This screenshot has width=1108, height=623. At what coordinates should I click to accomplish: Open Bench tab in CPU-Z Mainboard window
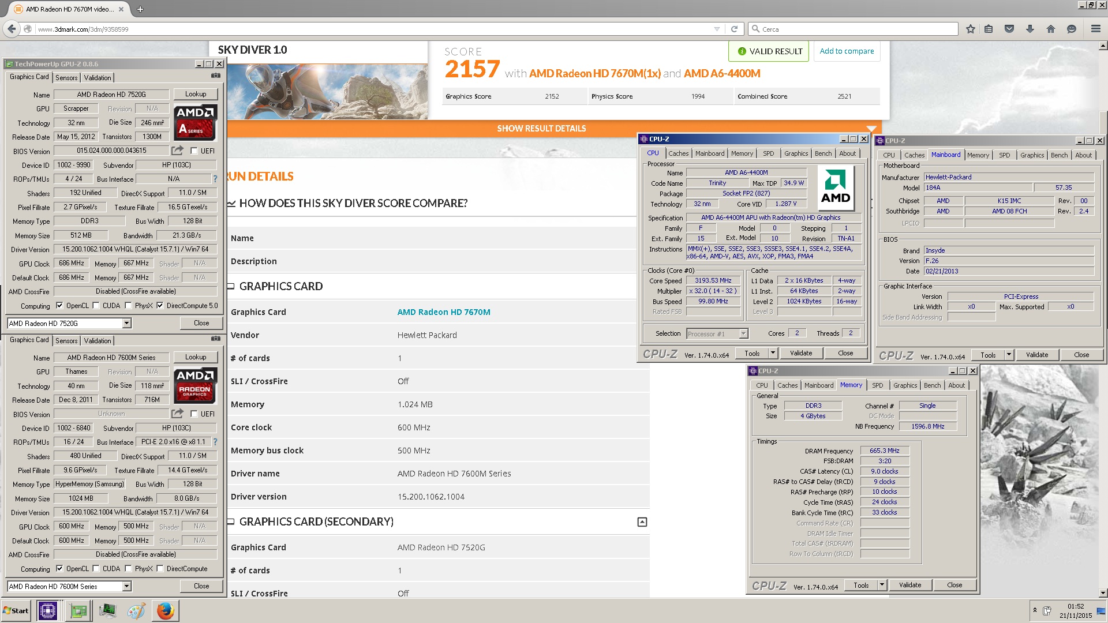[x=1060, y=155]
